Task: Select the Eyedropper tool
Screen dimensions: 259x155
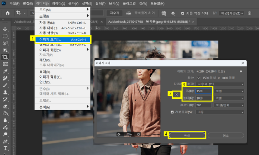Action: tap(5, 71)
